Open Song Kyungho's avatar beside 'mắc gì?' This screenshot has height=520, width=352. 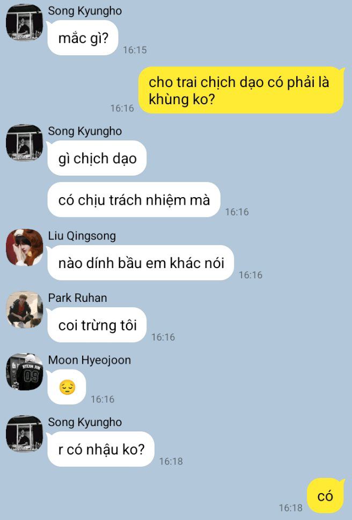point(24,22)
